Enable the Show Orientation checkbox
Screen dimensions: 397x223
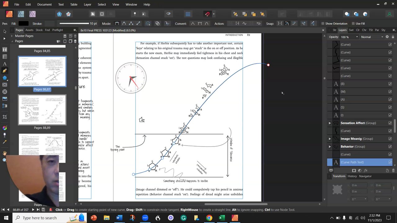[323, 24]
